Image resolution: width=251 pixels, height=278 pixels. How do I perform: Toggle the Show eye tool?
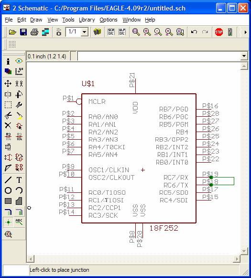tap(19, 61)
